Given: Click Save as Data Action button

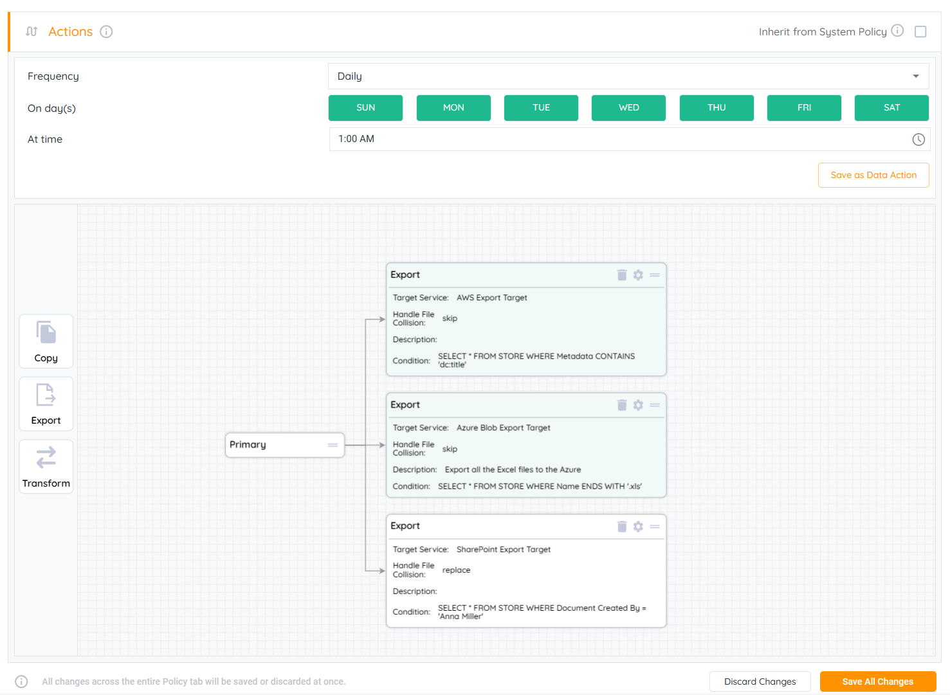Looking at the screenshot, I should [x=873, y=175].
